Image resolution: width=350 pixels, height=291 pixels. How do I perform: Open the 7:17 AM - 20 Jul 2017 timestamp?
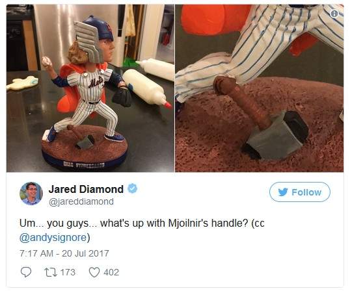pyautogui.click(x=64, y=253)
